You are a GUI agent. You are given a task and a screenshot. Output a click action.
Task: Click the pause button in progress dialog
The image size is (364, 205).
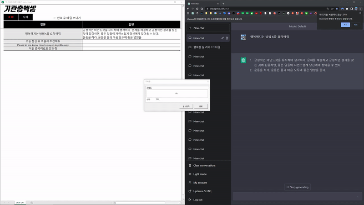pyautogui.click(x=186, y=107)
